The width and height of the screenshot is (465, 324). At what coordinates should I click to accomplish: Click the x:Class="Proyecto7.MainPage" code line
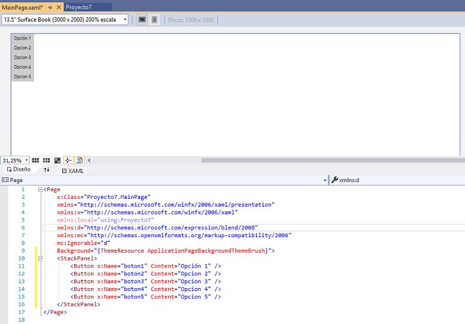(104, 197)
